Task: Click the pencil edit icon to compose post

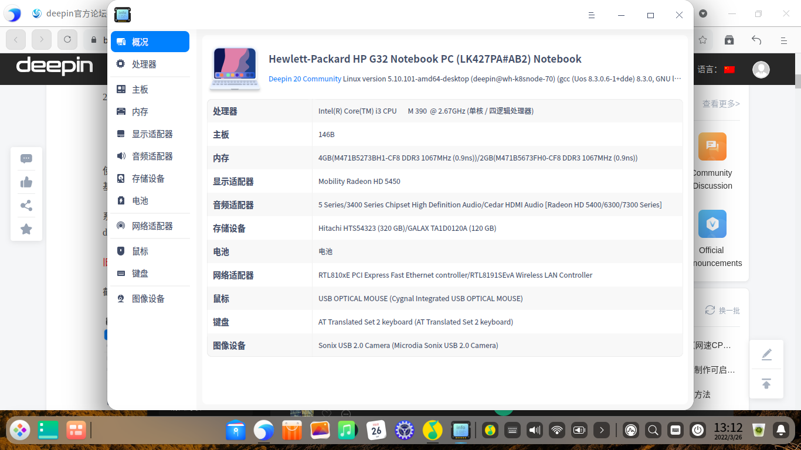Action: pyautogui.click(x=766, y=354)
